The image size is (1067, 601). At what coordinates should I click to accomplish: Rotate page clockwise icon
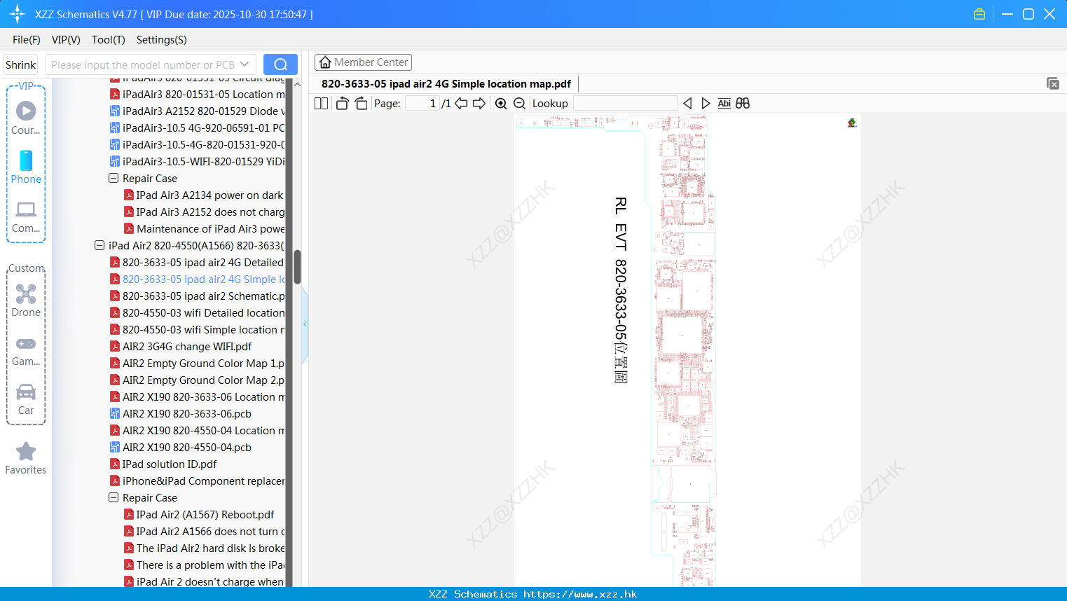(x=361, y=104)
